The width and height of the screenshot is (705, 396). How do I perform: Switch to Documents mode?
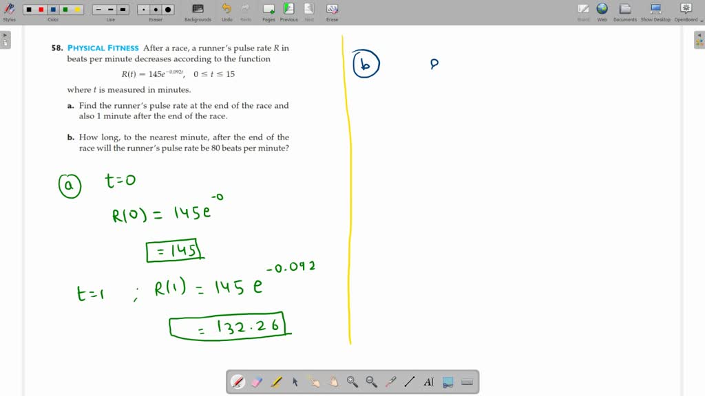624,10
